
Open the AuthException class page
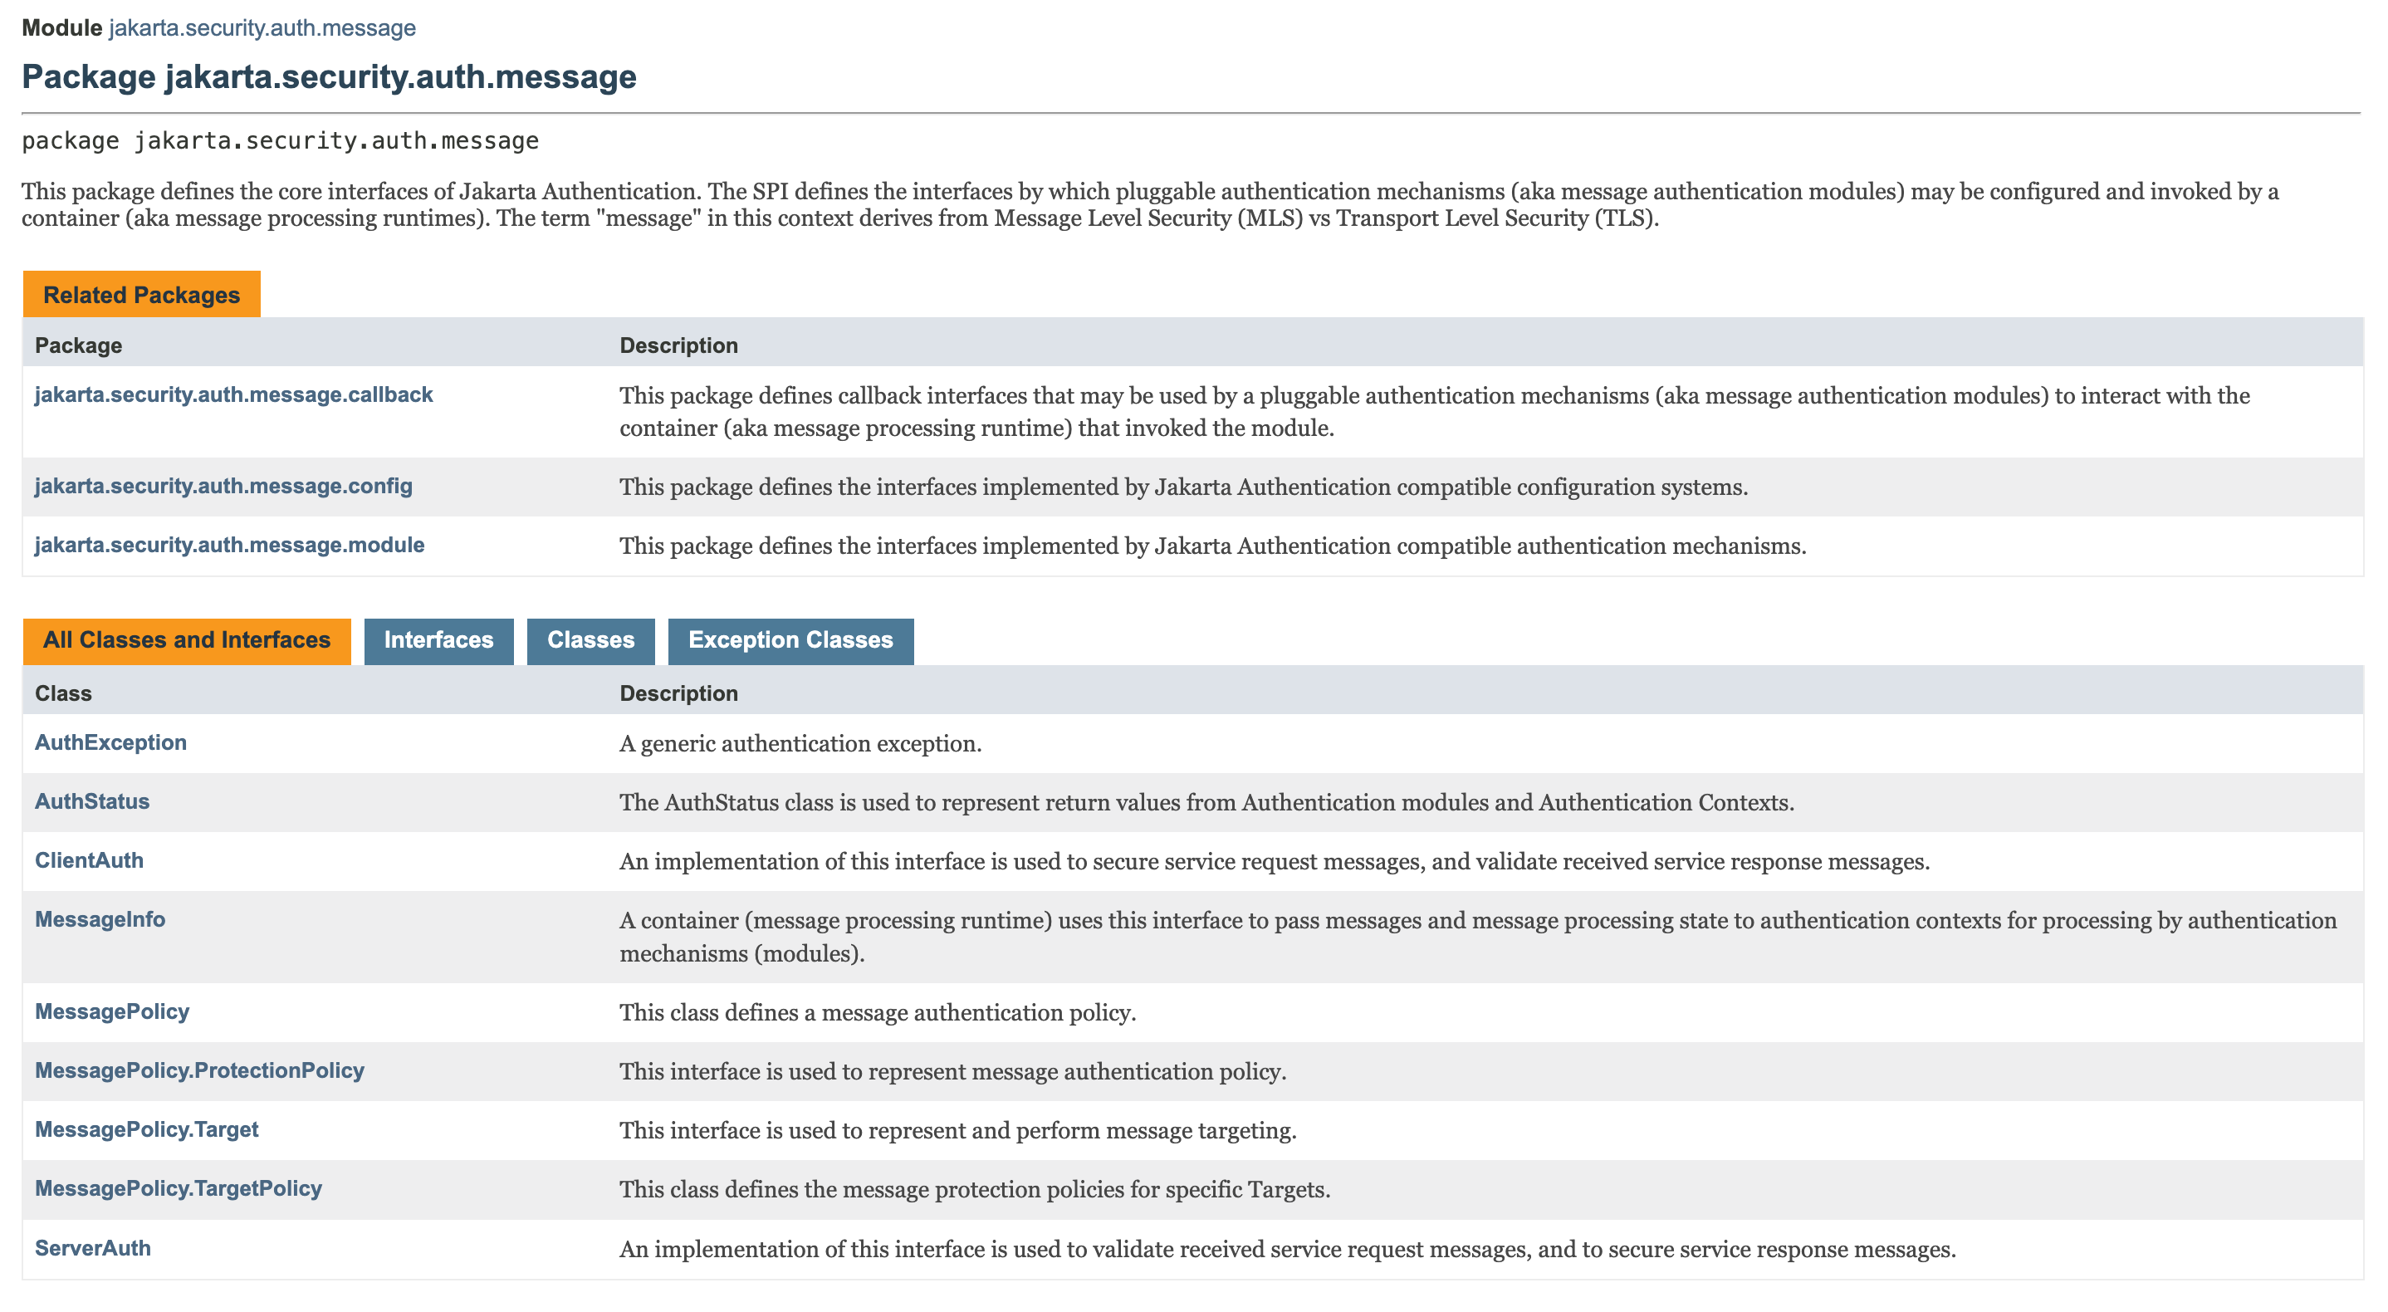(110, 742)
